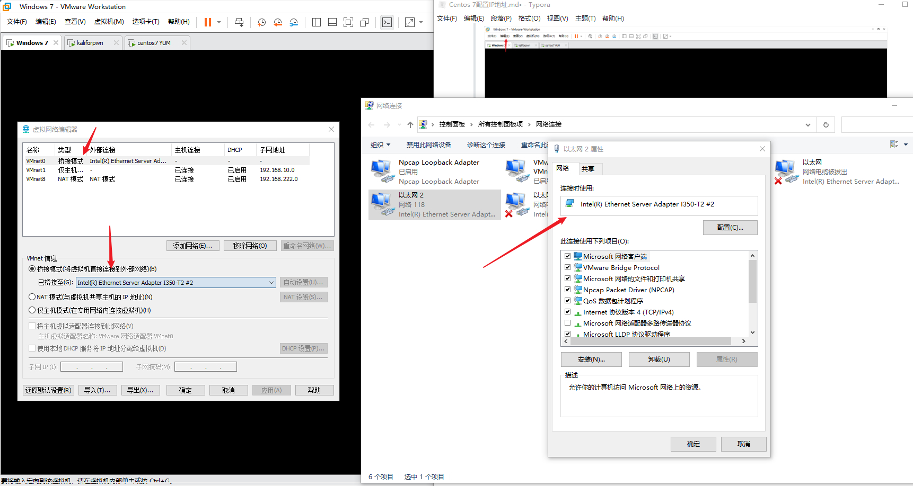Switch to the kaliforpwn tab
Image resolution: width=913 pixels, height=486 pixels.
[90, 42]
